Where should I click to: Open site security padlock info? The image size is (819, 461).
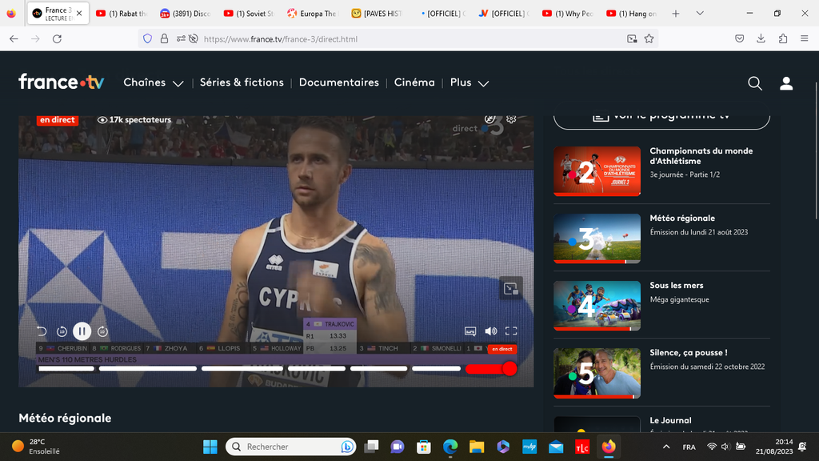pos(164,38)
